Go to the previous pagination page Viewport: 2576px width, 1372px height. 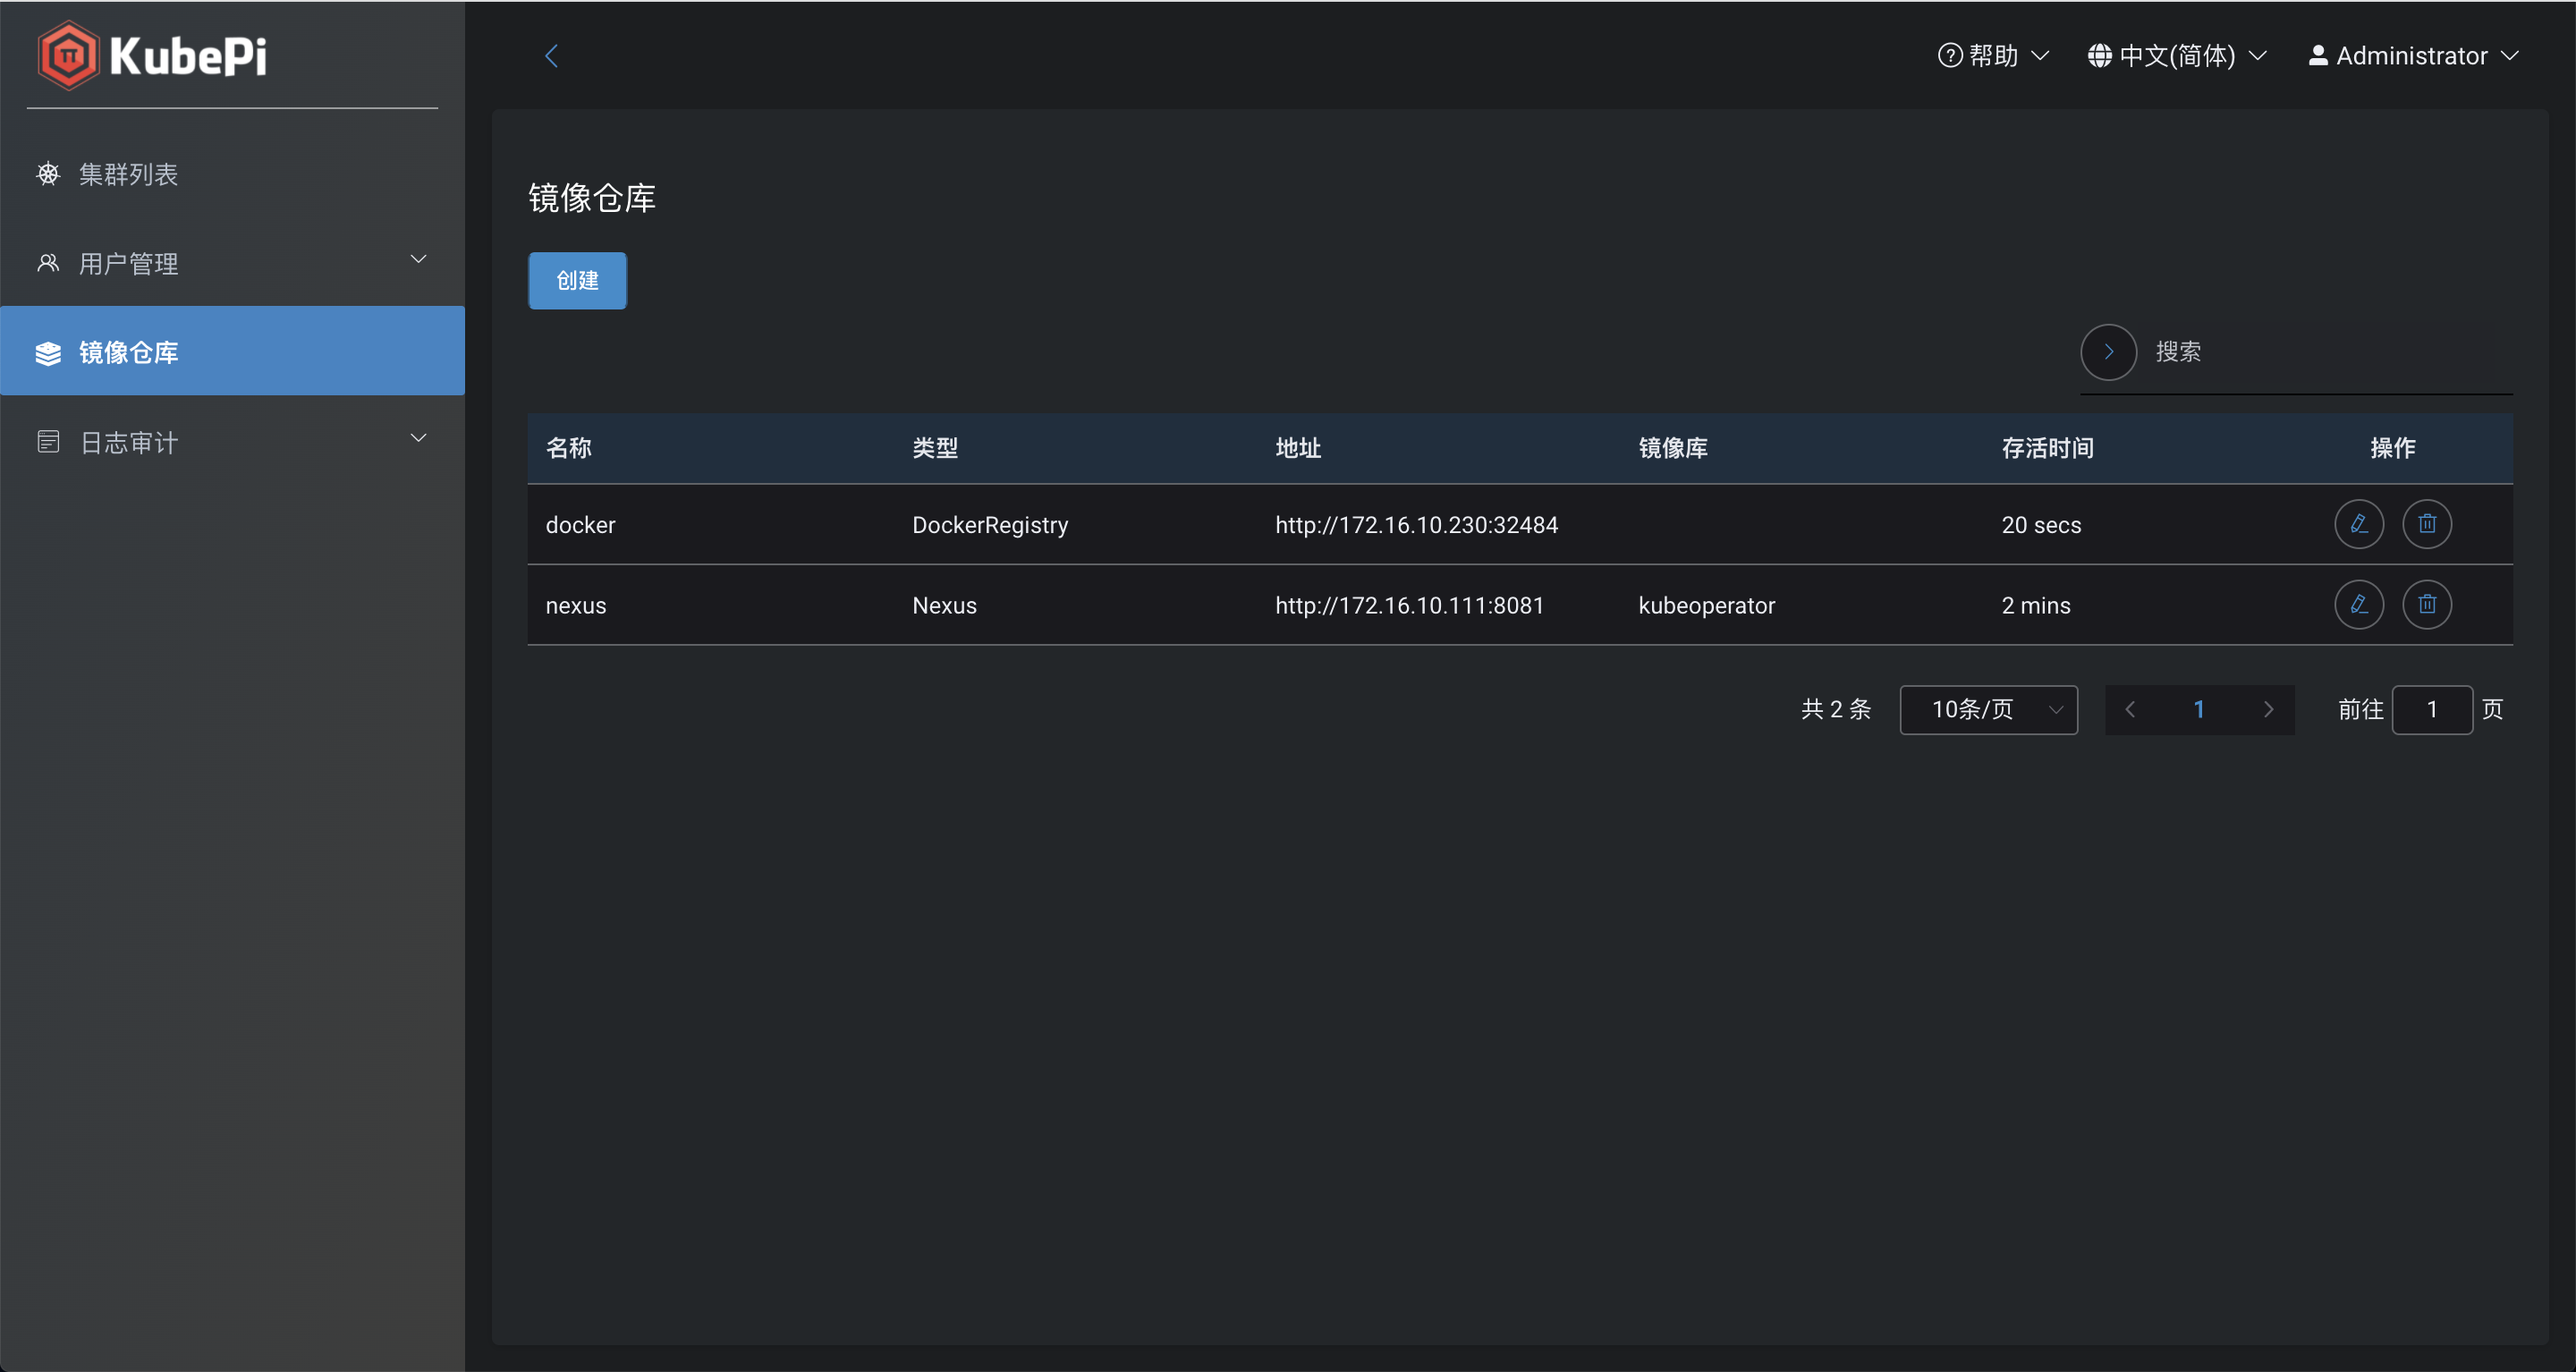tap(2130, 710)
